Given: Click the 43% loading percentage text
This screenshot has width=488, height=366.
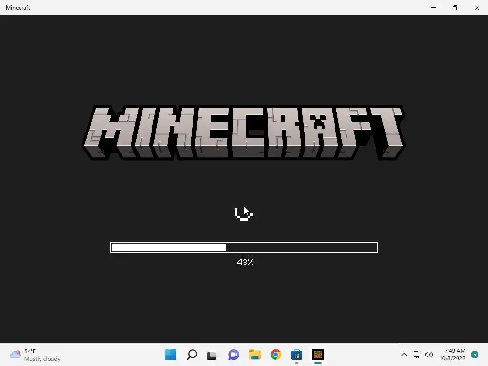Looking at the screenshot, I should click(245, 262).
